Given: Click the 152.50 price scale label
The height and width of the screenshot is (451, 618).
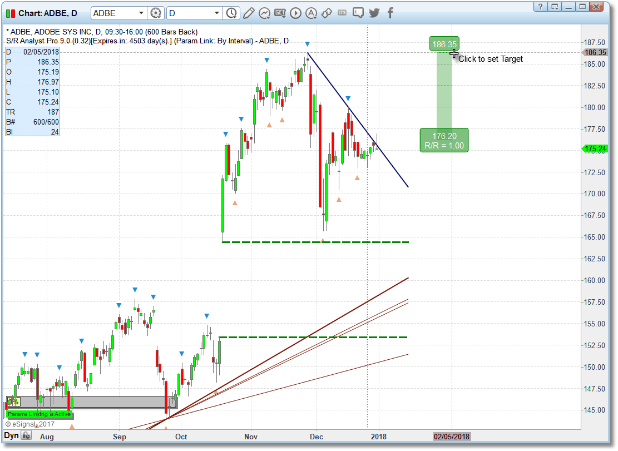Looking at the screenshot, I should pyautogui.click(x=594, y=345).
